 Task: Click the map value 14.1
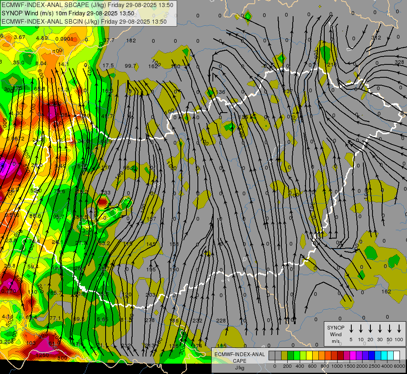[x=63, y=64]
